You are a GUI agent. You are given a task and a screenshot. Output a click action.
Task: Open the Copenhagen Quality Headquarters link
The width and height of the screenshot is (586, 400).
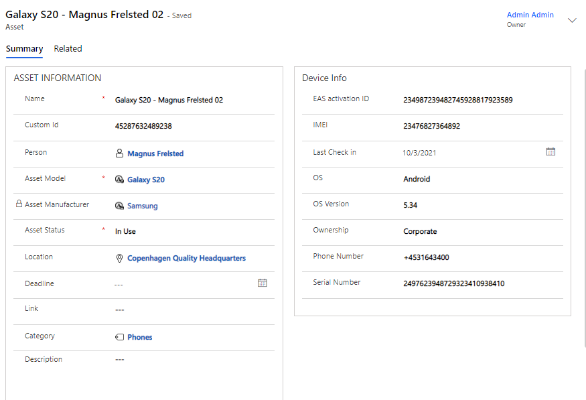(186, 258)
